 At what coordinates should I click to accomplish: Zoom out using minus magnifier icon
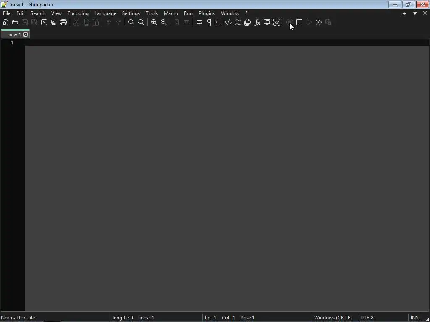tap(164, 23)
